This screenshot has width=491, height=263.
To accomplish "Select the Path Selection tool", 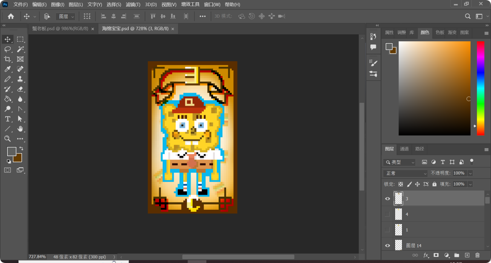I will coord(20,119).
